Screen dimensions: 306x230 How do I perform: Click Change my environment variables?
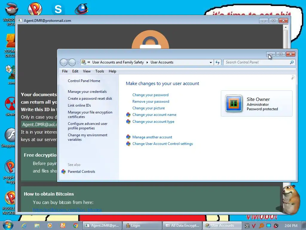[88, 137]
